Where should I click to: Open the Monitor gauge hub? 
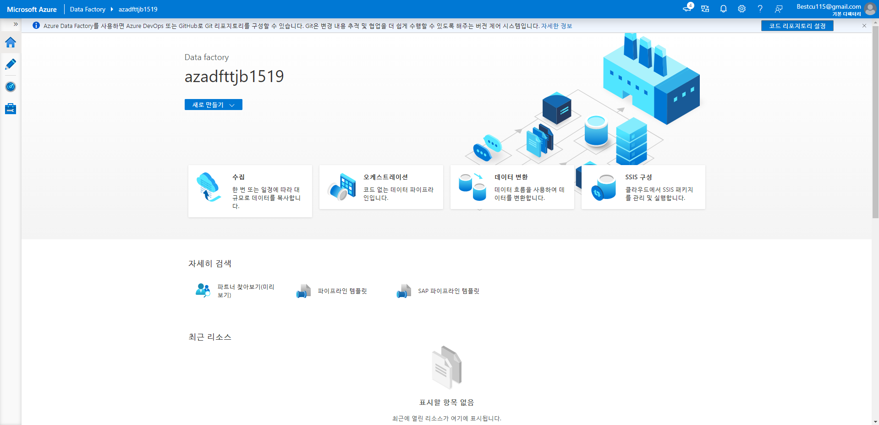click(11, 87)
